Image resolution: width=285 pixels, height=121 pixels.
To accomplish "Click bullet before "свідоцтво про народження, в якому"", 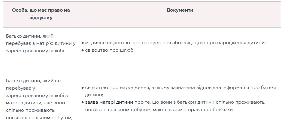I will click(83, 88).
